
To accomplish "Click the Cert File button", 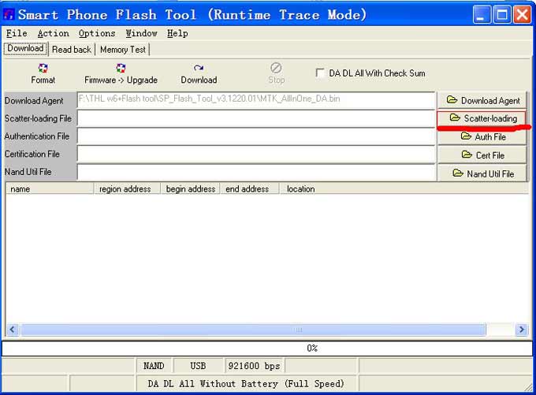I will click(482, 155).
